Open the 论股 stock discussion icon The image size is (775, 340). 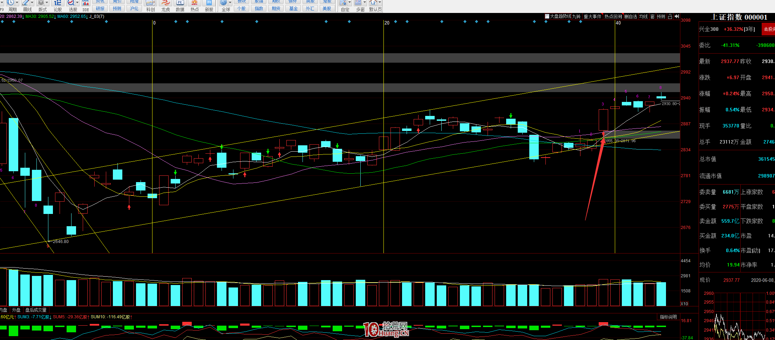click(58, 3)
